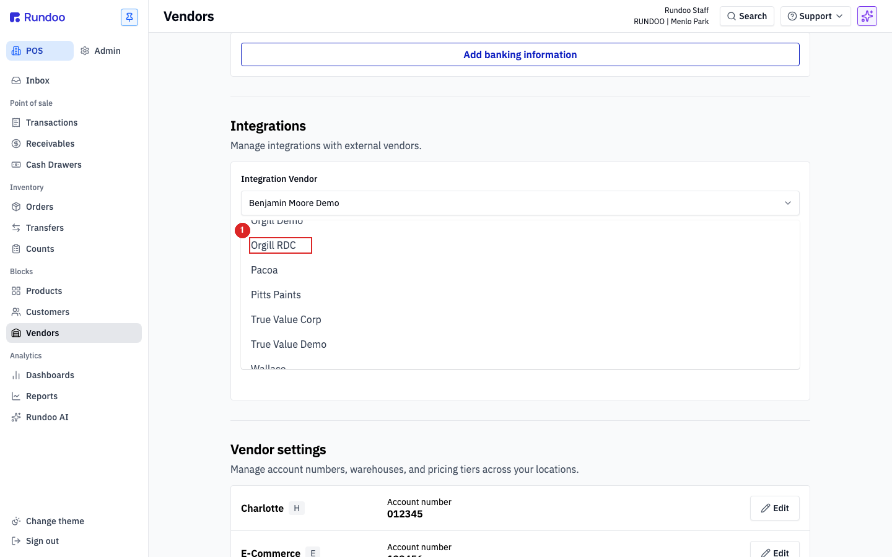Navigate to Cash Drawers

point(74,165)
